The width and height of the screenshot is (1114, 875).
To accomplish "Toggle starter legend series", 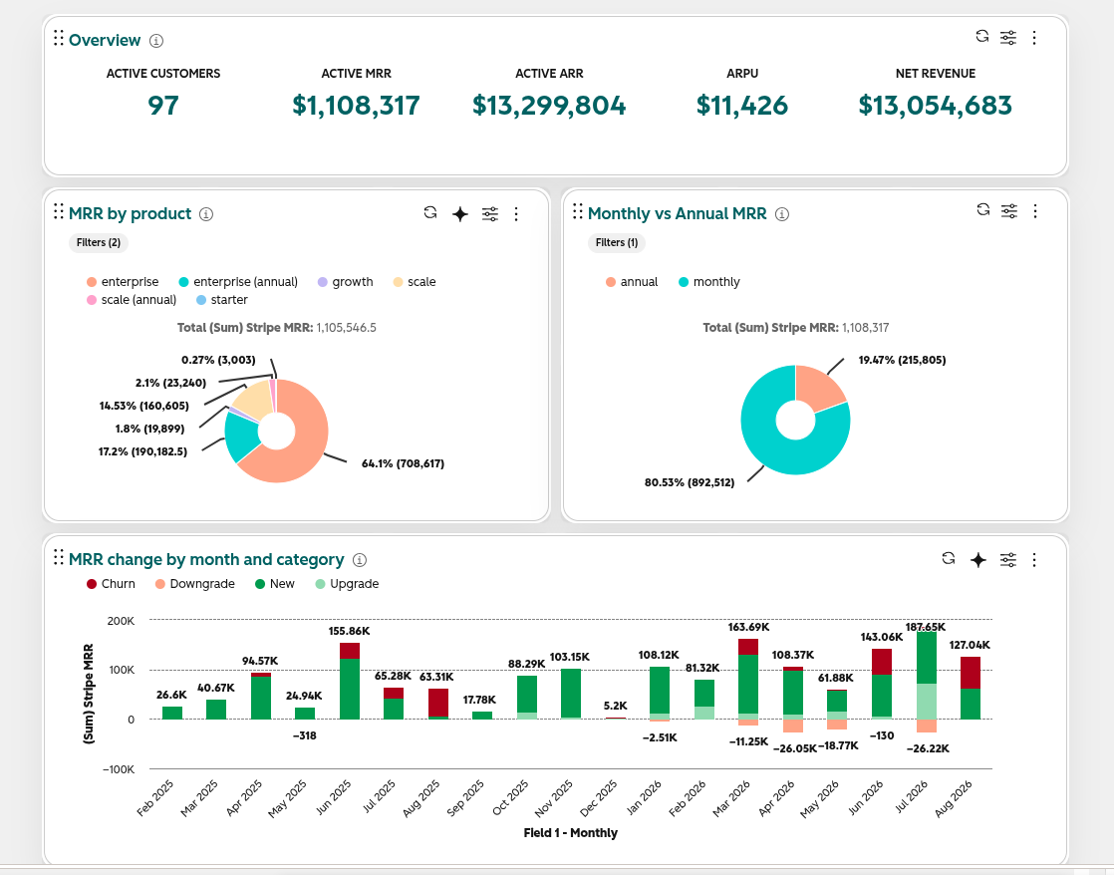I will pos(221,300).
